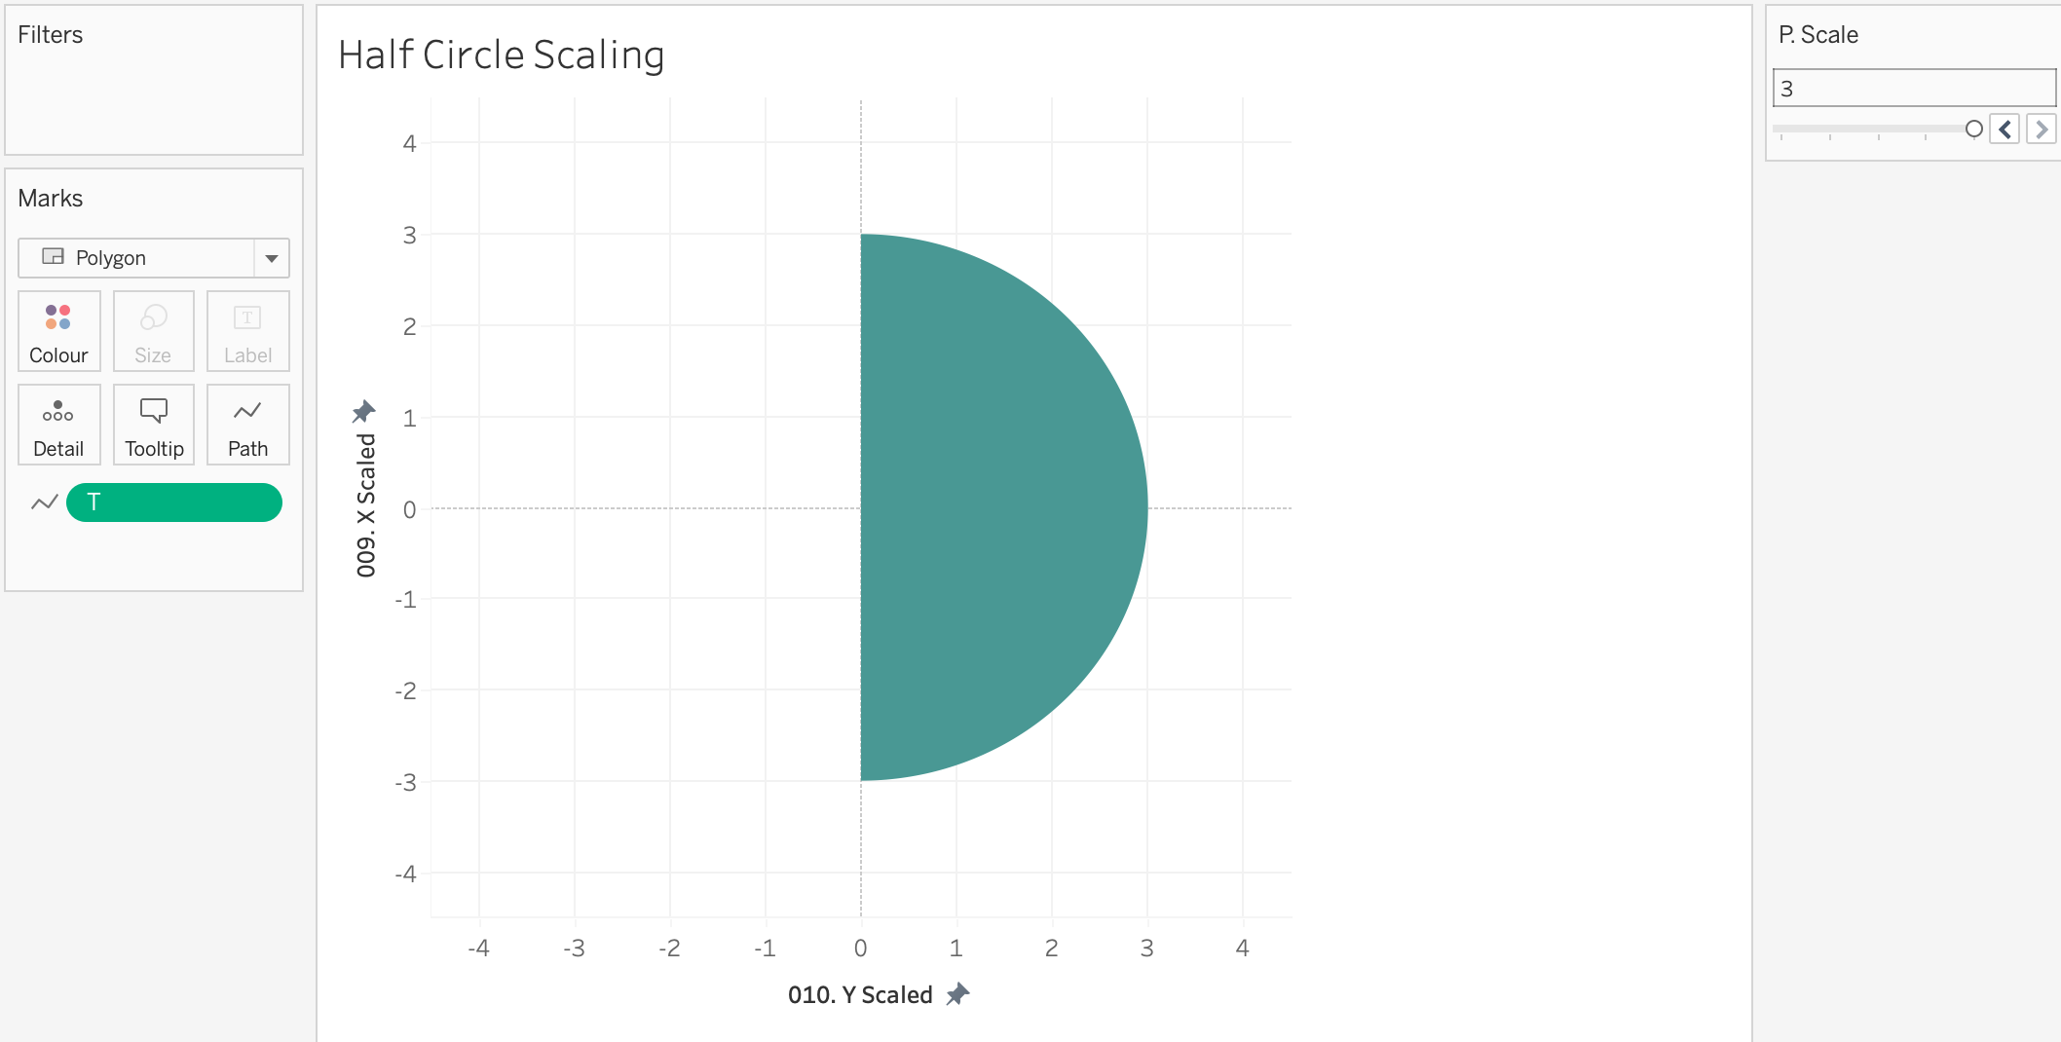This screenshot has height=1042, width=2061.
Task: Increase P. Scale with right arrow
Action: [x=2041, y=129]
